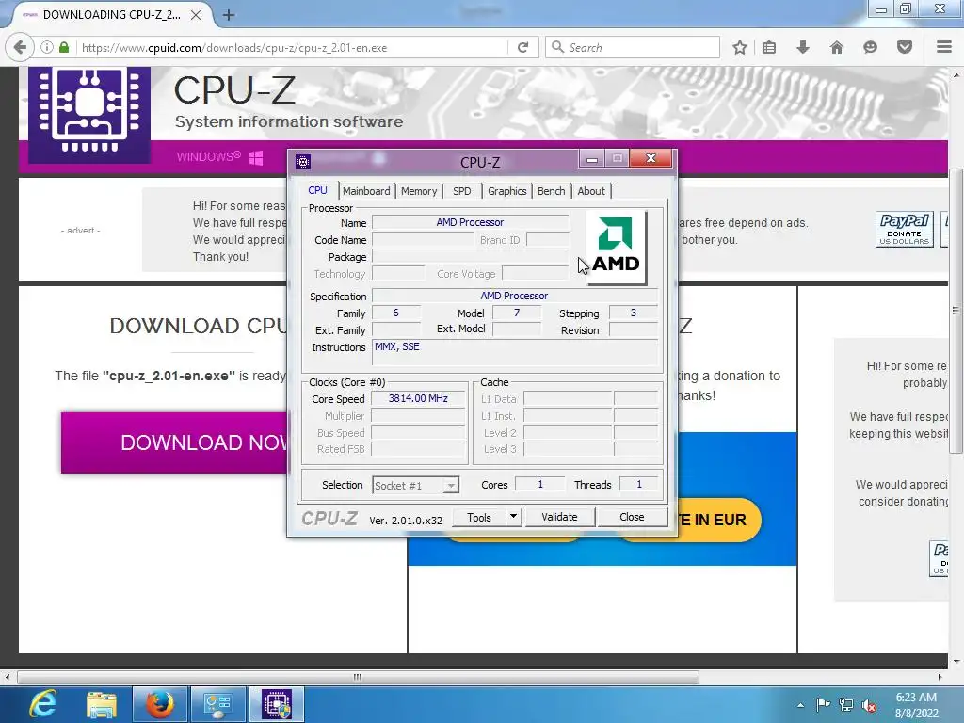Click the version text Ver. 2.01.0.x32

coord(406,520)
